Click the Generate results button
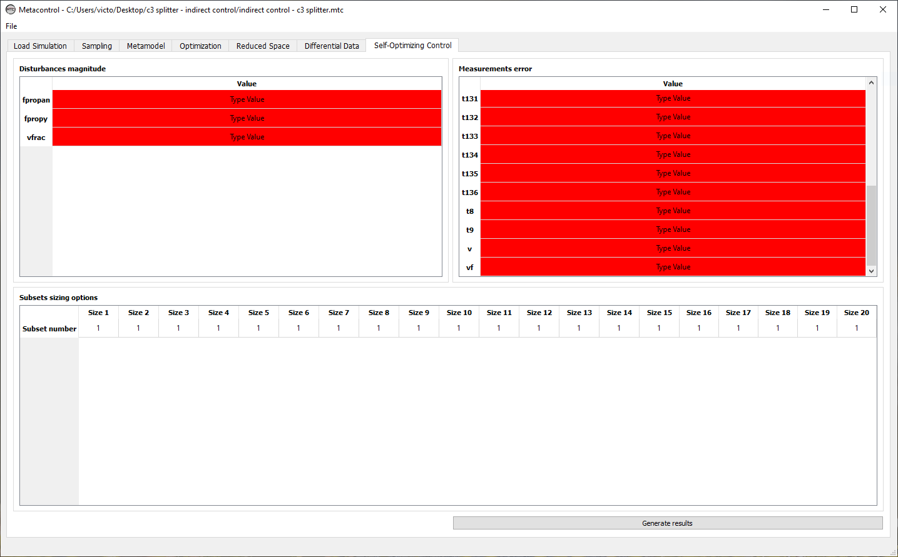 click(667, 523)
